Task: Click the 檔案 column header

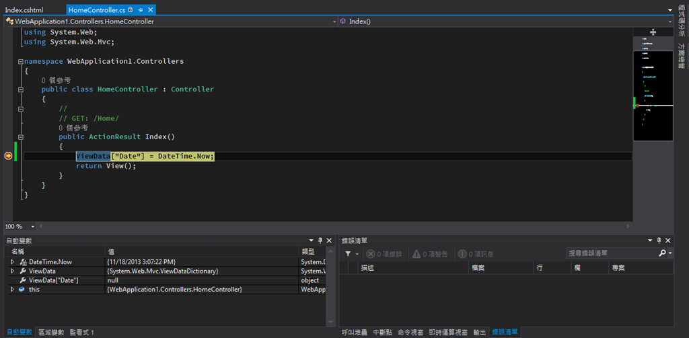Action: point(501,267)
